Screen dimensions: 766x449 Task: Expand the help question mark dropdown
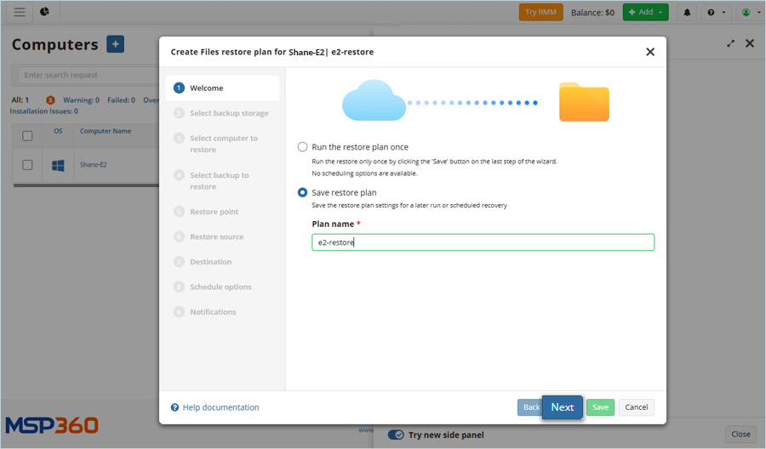coord(715,12)
